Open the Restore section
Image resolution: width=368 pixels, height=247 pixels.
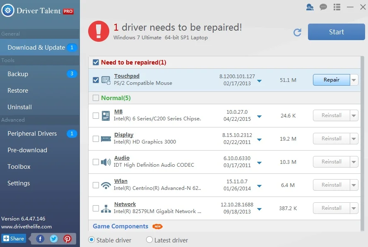point(40,91)
